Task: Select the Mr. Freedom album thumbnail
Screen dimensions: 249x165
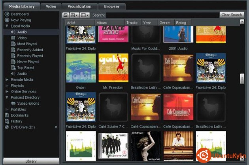Action: coord(113,68)
